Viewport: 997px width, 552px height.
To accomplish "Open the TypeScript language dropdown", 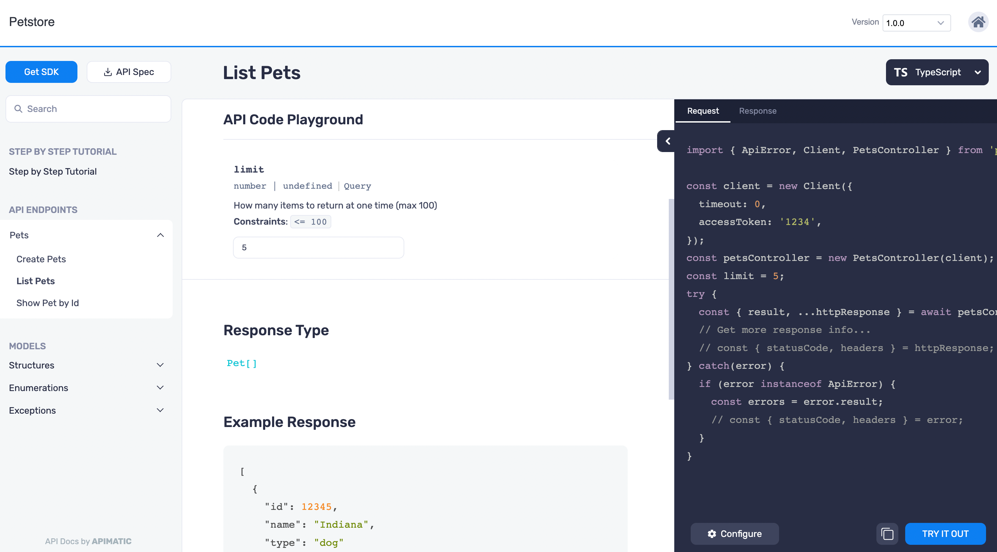I will coord(937,72).
